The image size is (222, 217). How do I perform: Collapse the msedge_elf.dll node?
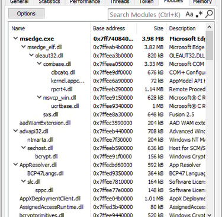24,47
